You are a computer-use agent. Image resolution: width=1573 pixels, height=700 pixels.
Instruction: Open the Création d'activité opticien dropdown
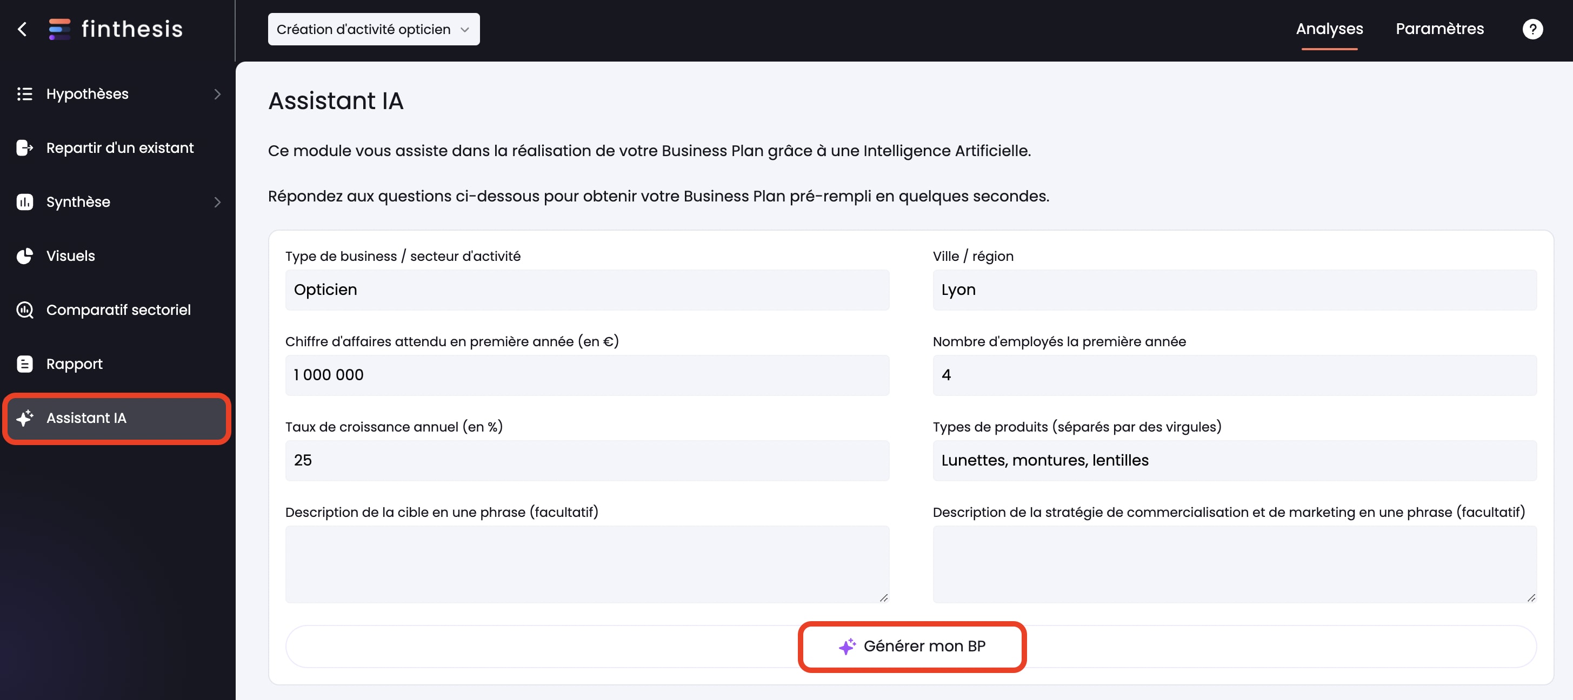[374, 29]
